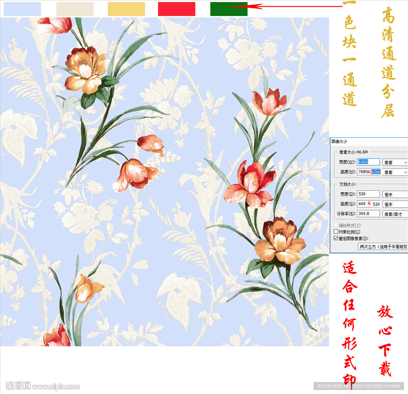Enable the 约束比例 checkbox

[336, 231]
